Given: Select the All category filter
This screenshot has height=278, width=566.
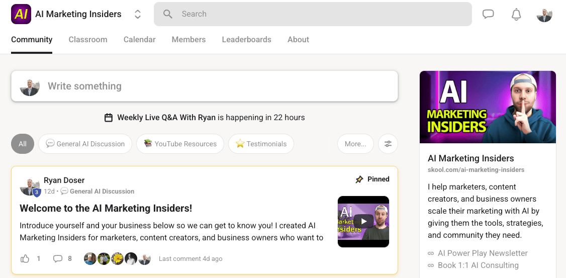Looking at the screenshot, I should (23, 144).
